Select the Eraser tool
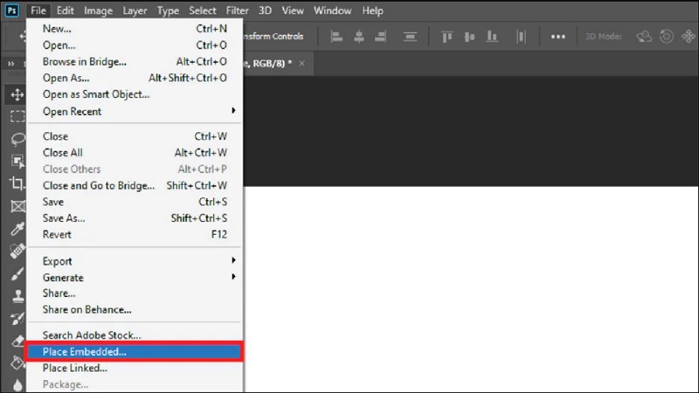Screen dimensions: 699x393 [17, 341]
